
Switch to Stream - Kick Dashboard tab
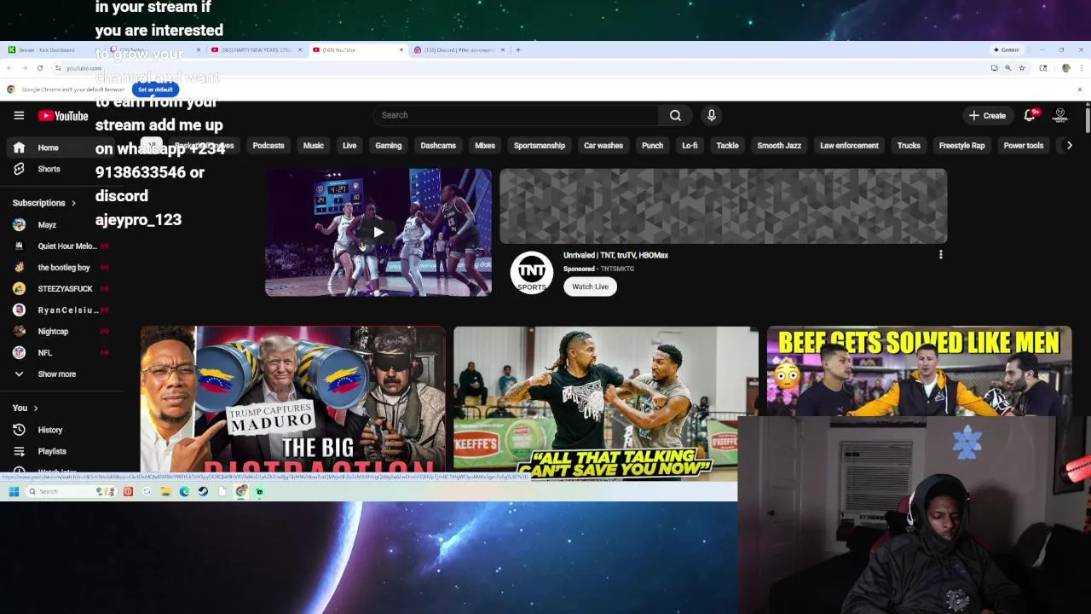53,49
